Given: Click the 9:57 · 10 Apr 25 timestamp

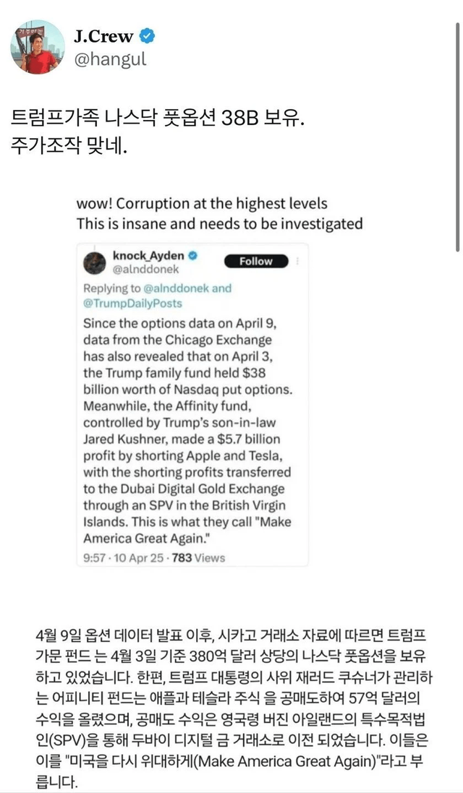Looking at the screenshot, I should [126, 557].
